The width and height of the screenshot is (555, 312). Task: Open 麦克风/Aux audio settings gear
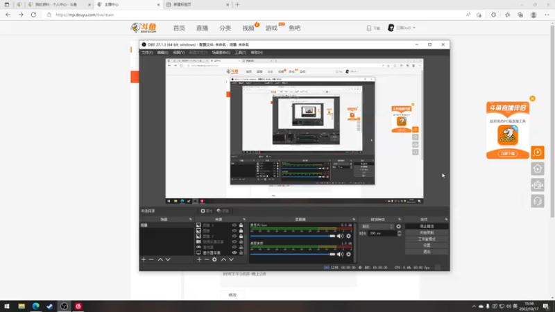tap(349, 236)
